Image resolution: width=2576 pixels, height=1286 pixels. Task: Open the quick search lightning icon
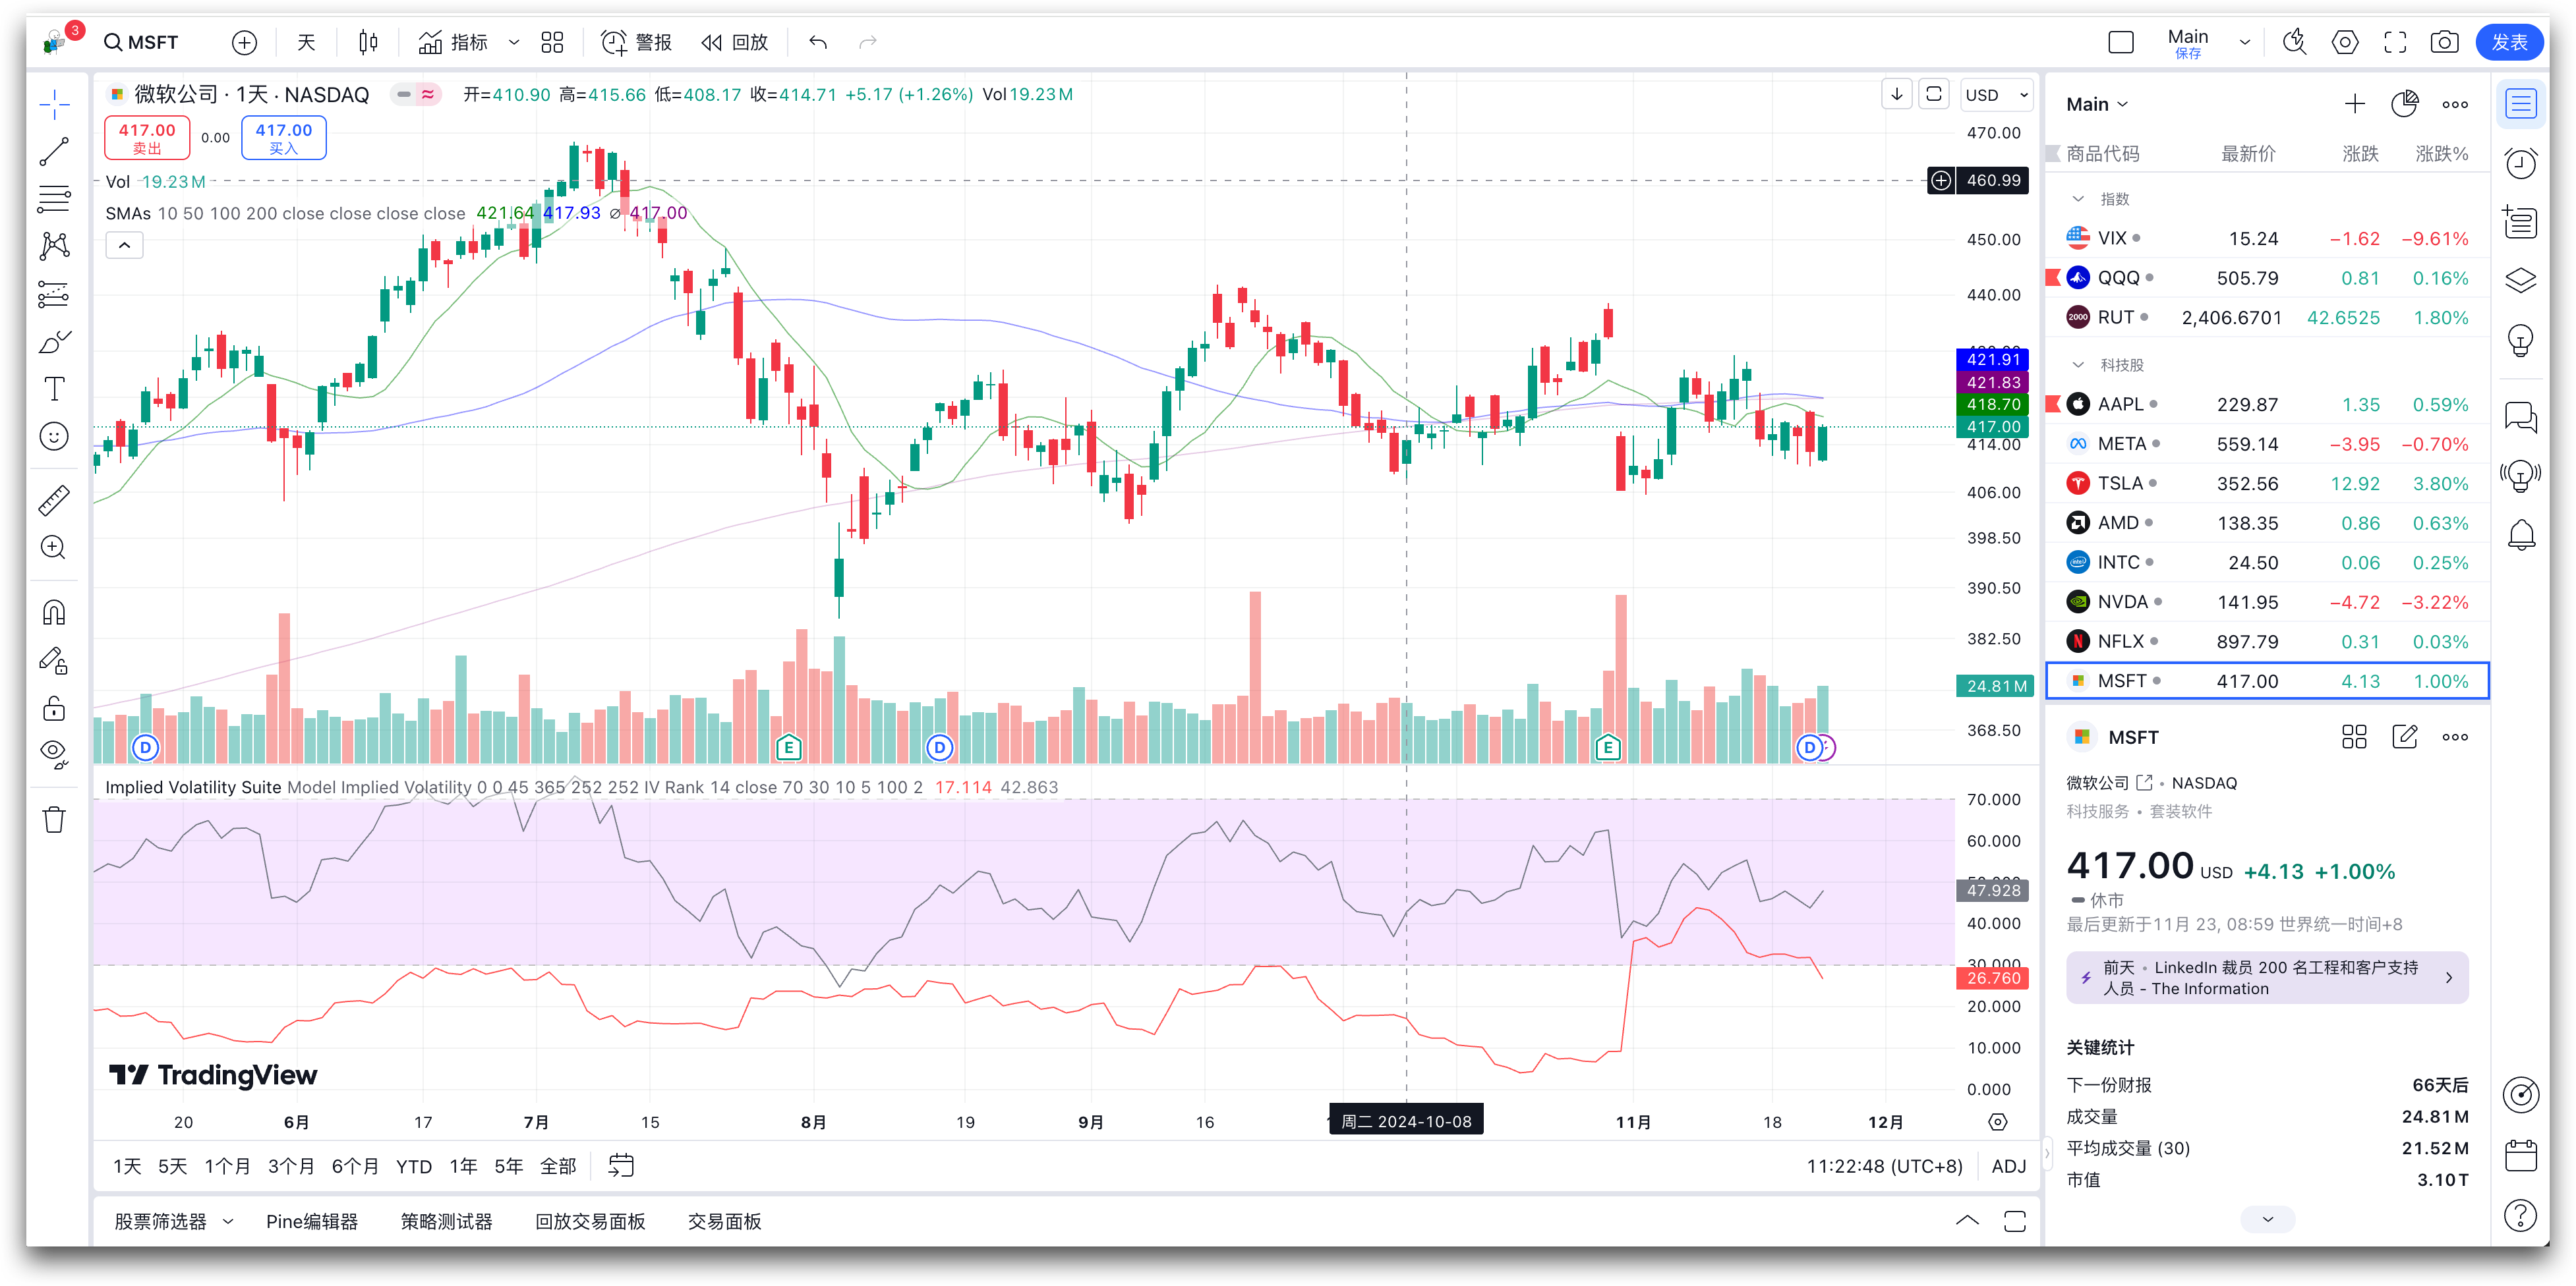pos(2294,42)
